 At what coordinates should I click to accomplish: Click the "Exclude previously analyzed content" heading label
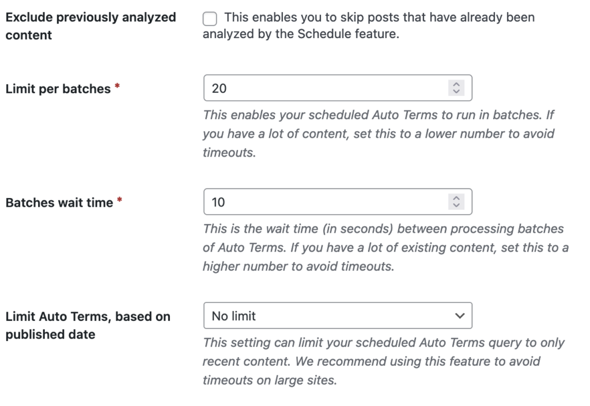(x=90, y=26)
